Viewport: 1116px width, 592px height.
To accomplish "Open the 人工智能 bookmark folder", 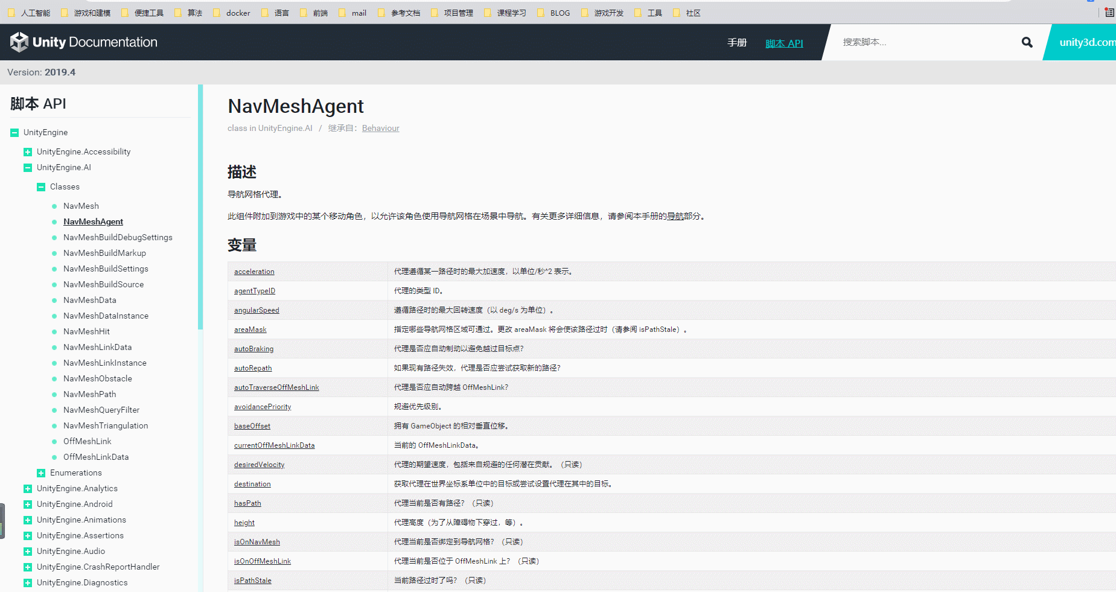I will pyautogui.click(x=29, y=13).
